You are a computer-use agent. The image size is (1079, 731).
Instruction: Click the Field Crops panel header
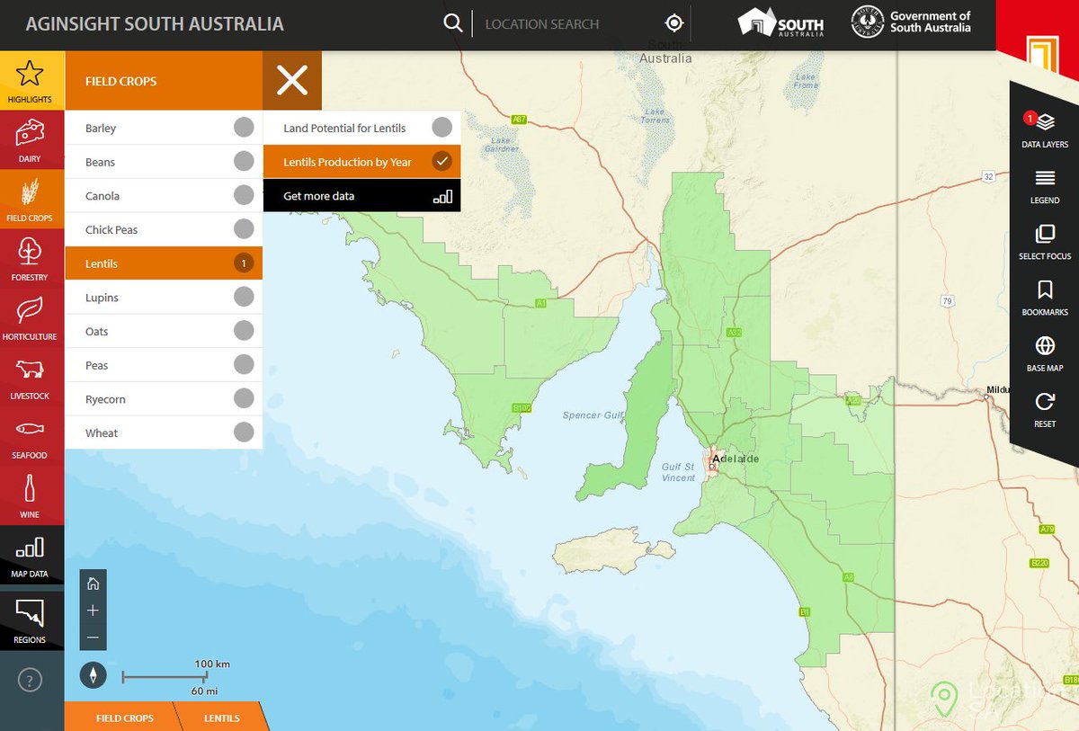click(164, 81)
